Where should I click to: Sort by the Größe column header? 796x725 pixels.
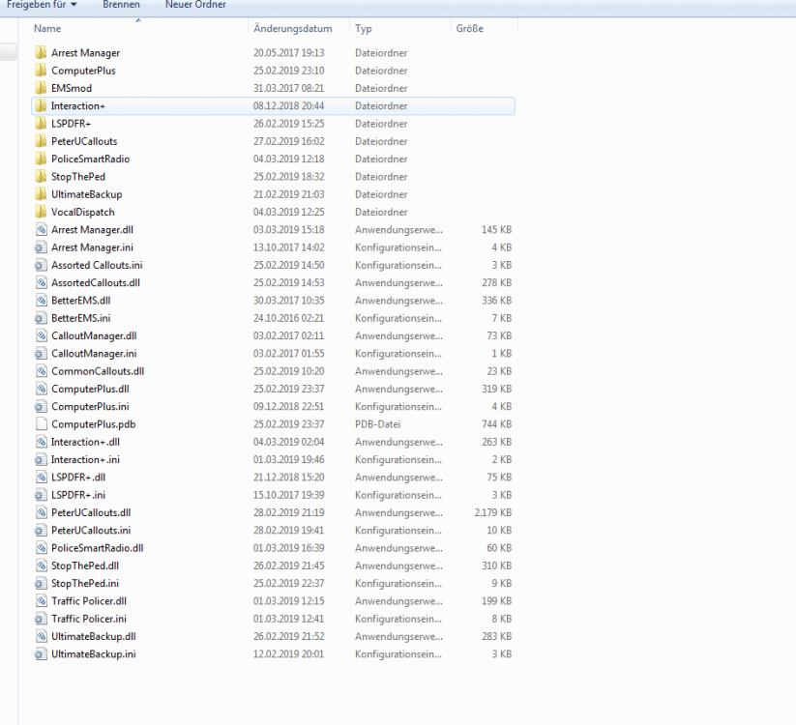pyautogui.click(x=470, y=28)
